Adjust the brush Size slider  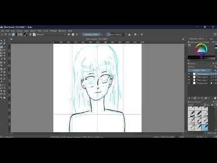click(x=115, y=34)
